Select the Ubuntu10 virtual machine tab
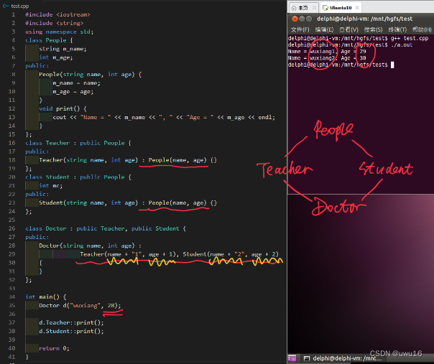 (x=341, y=8)
